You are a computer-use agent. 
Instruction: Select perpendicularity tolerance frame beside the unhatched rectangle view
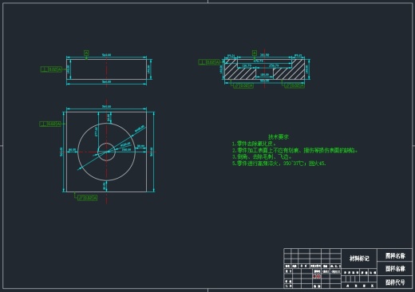(x=51, y=69)
